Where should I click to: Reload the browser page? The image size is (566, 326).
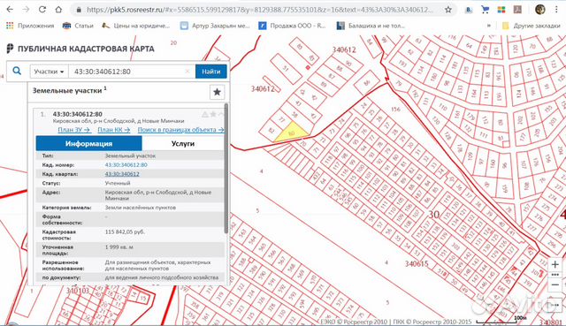(x=42, y=10)
